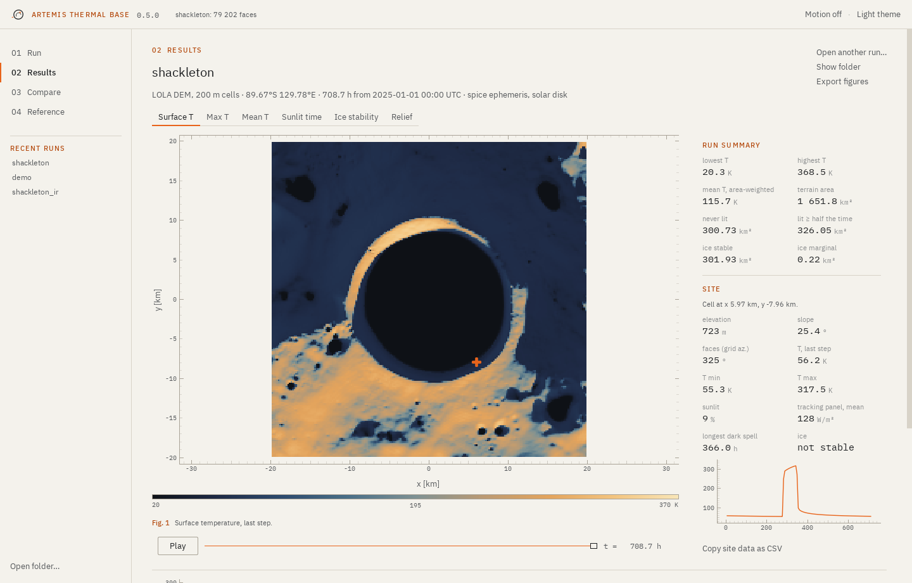This screenshot has width=912, height=583.
Task: Toggle the Motion off setting
Action: coord(823,15)
